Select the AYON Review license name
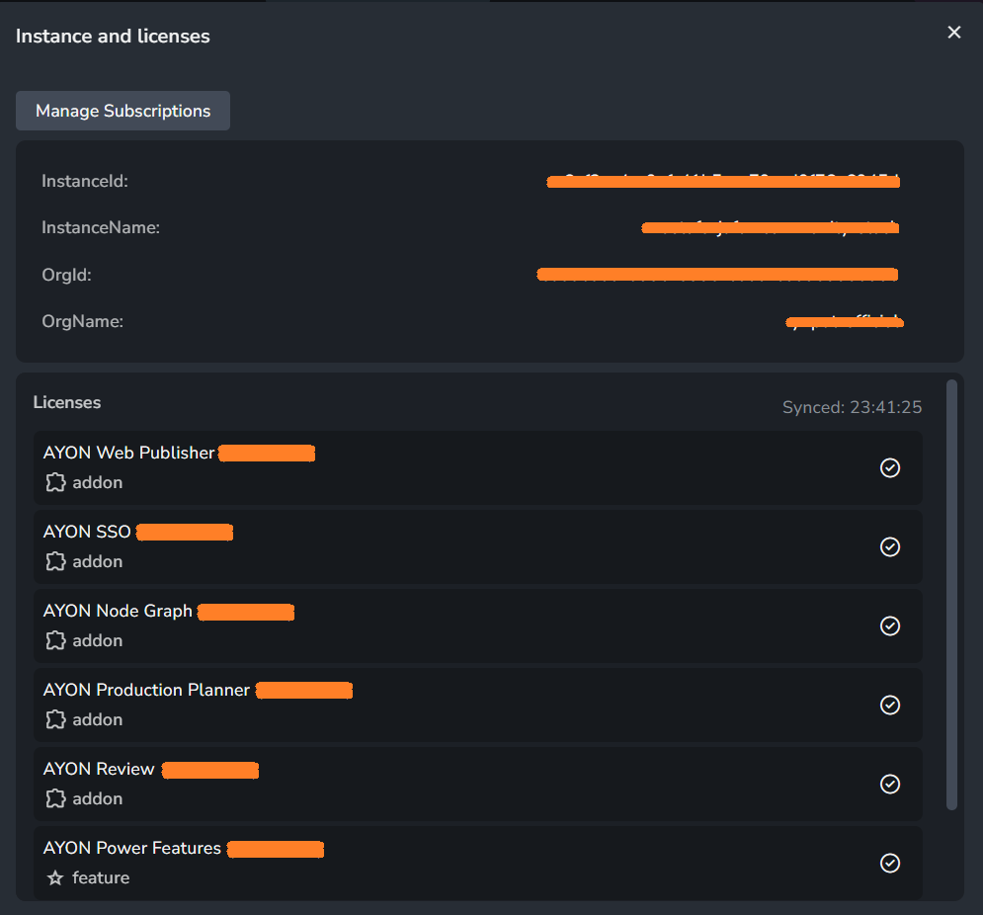 [99, 769]
